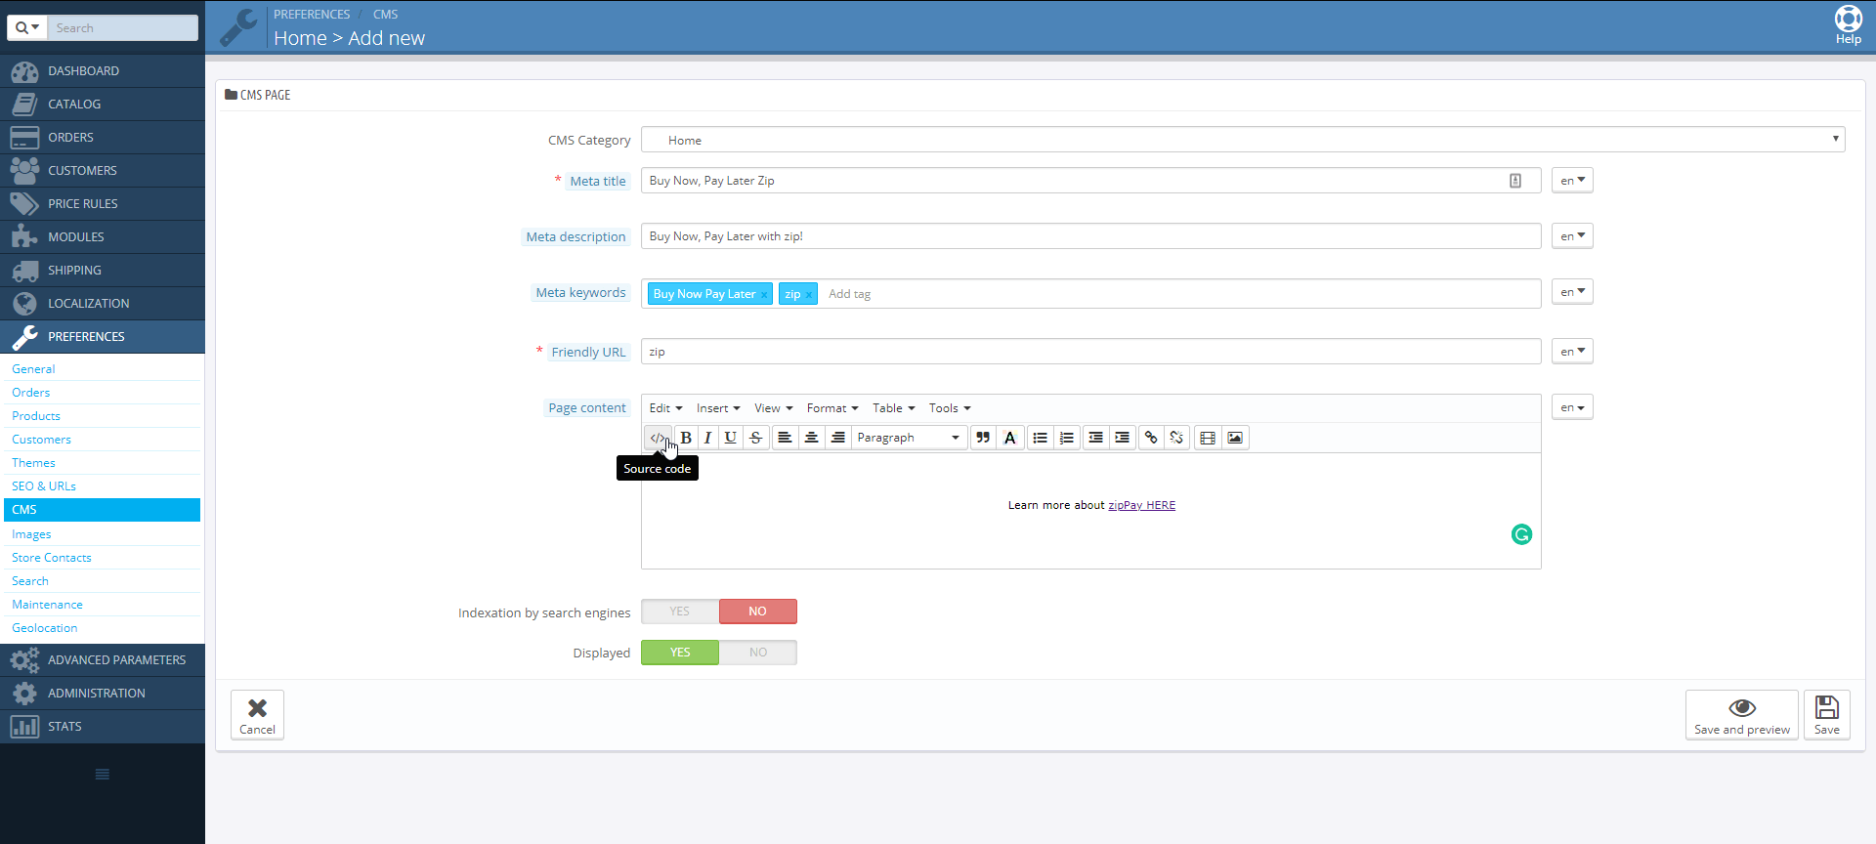Toggle bold formatting in page content

tap(686, 438)
